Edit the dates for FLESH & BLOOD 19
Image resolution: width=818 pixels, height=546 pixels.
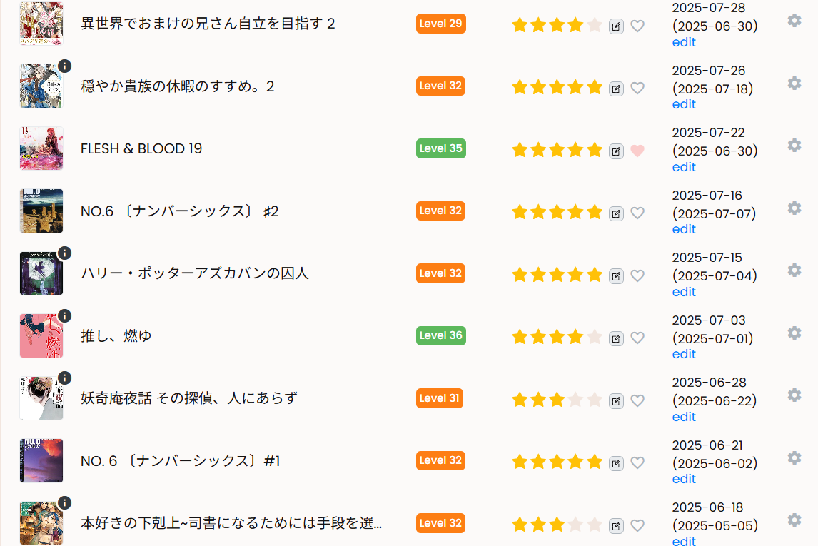pos(683,167)
